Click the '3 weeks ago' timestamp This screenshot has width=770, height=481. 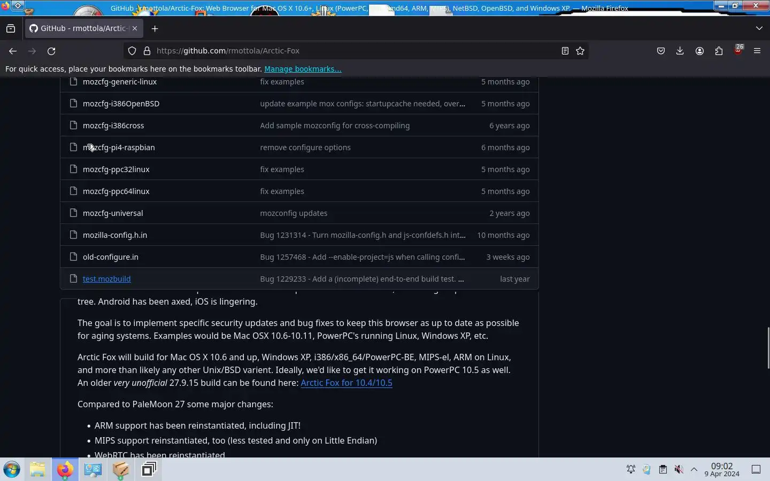coord(508,257)
